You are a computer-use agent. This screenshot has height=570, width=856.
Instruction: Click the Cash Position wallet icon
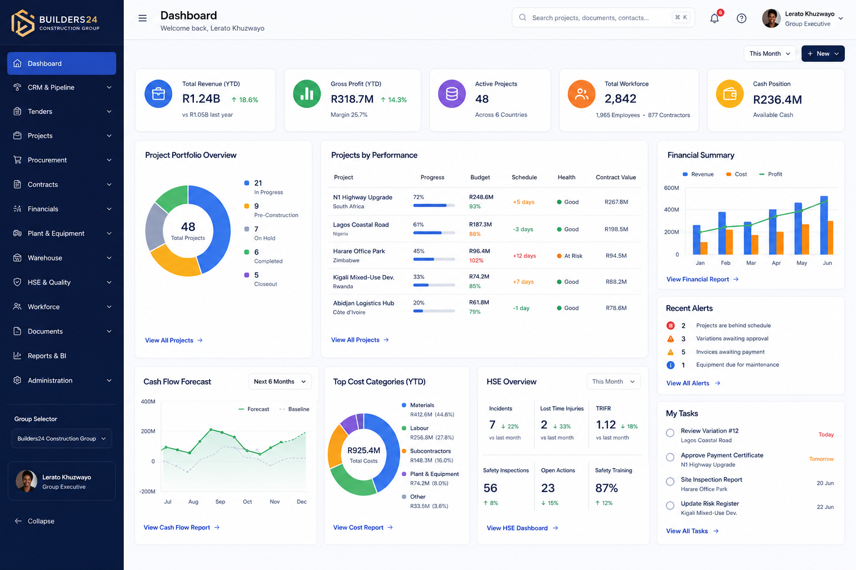pyautogui.click(x=729, y=94)
